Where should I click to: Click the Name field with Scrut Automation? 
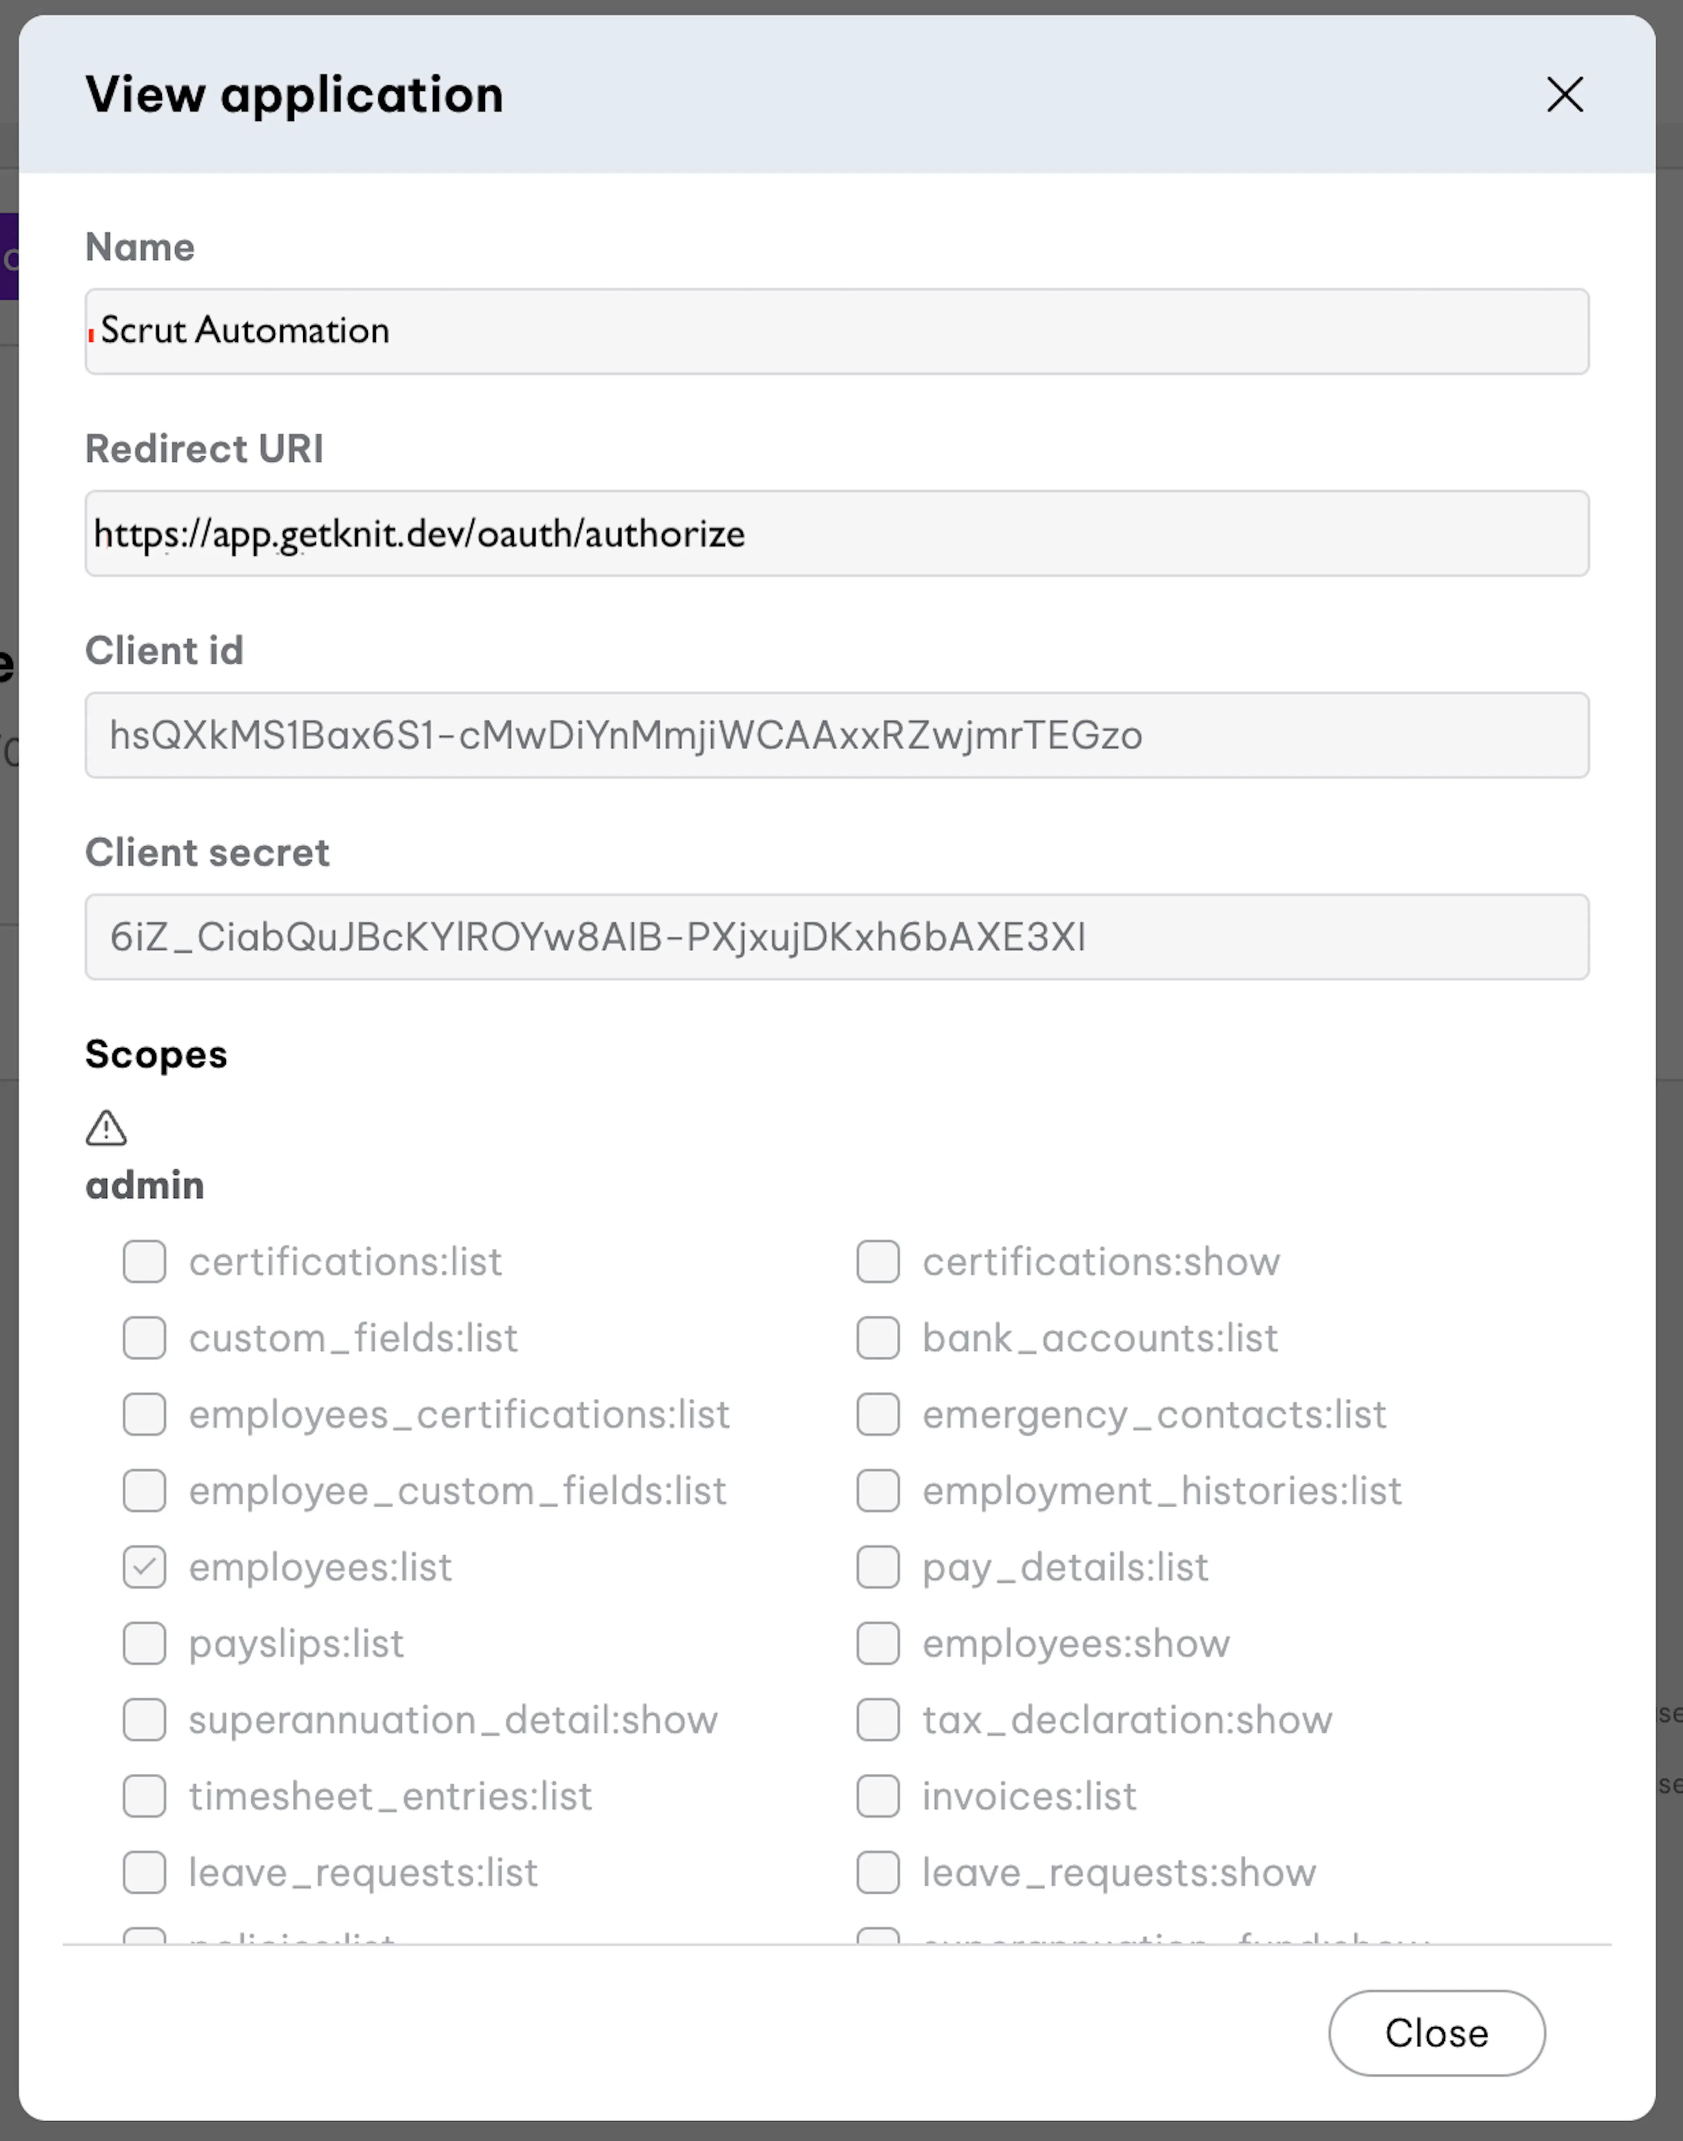click(837, 331)
